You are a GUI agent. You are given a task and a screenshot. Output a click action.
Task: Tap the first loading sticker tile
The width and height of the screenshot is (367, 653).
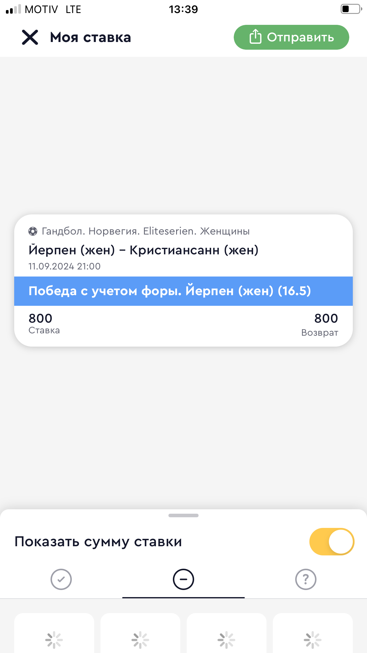click(54, 636)
